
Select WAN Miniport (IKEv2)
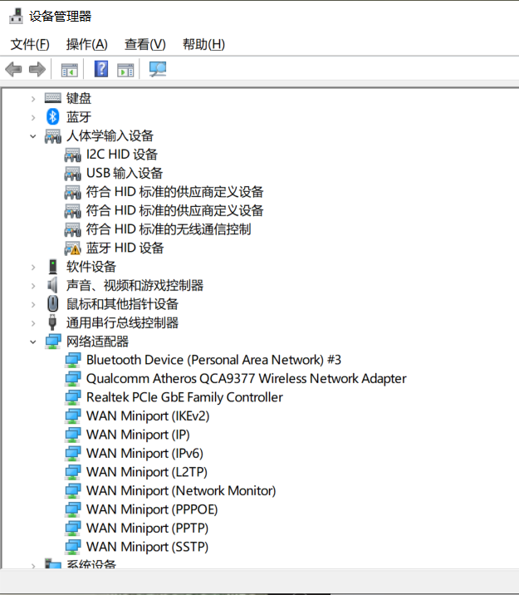click(148, 416)
